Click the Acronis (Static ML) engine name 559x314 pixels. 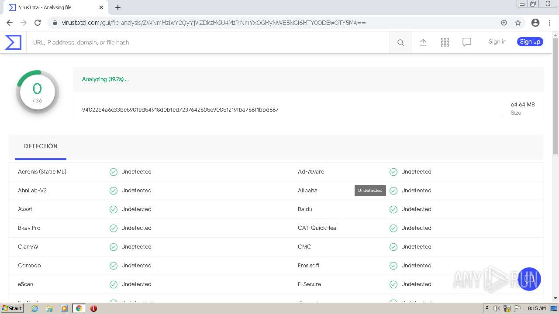click(42, 172)
